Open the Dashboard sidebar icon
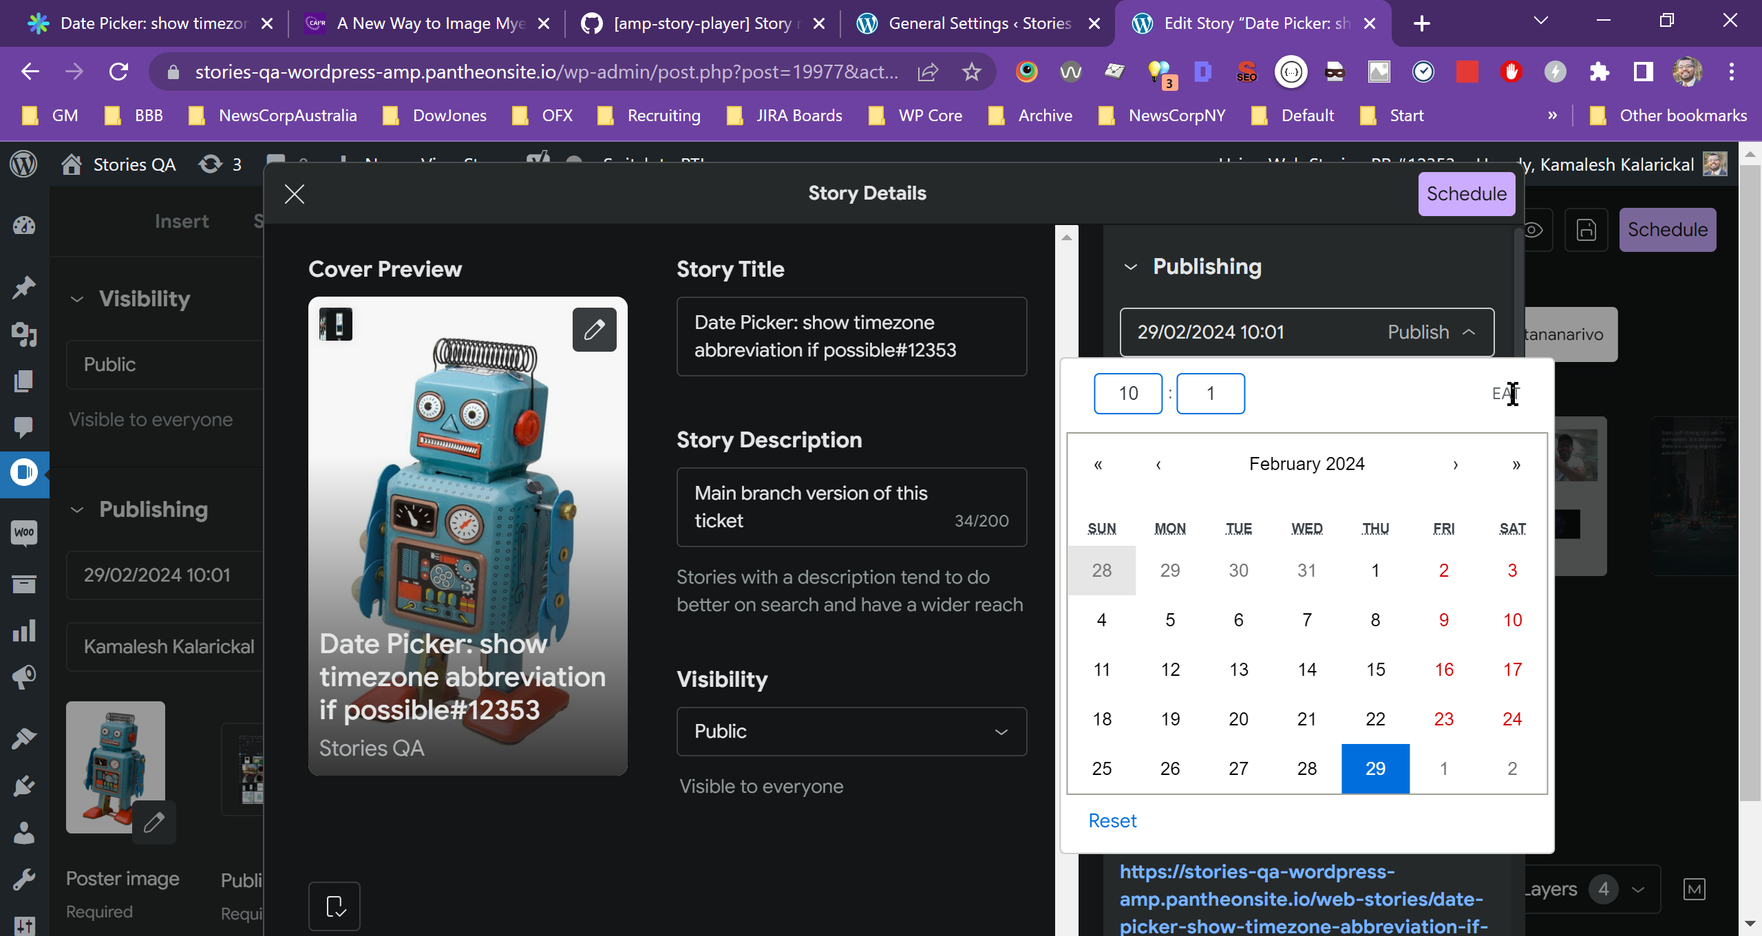This screenshot has width=1762, height=936. pos(24,226)
